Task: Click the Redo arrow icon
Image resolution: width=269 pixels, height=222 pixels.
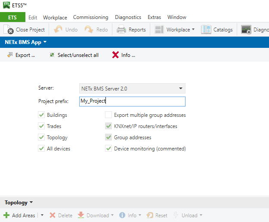Action: pos(89,29)
